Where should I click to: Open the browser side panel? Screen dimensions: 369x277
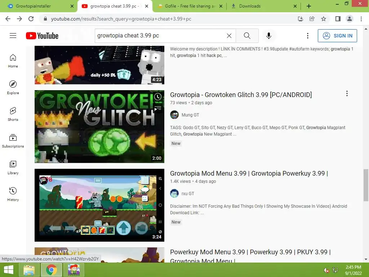coord(338,19)
